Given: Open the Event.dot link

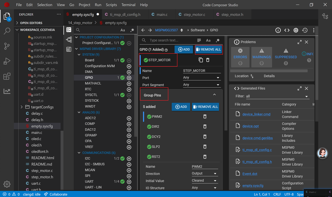Looking at the screenshot, I should pyautogui.click(x=250, y=174).
